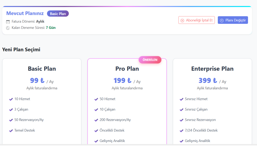Click the 399 ₺ price on Enterprise Plan
The height and width of the screenshot is (146, 257).
208,80
